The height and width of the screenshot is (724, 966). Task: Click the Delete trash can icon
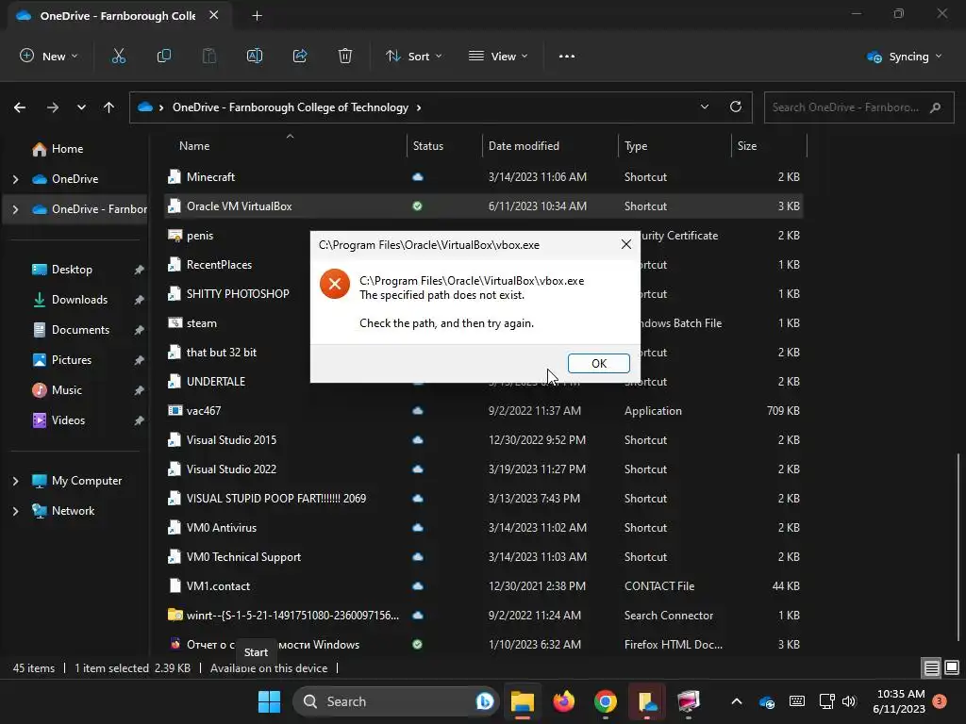(x=345, y=56)
